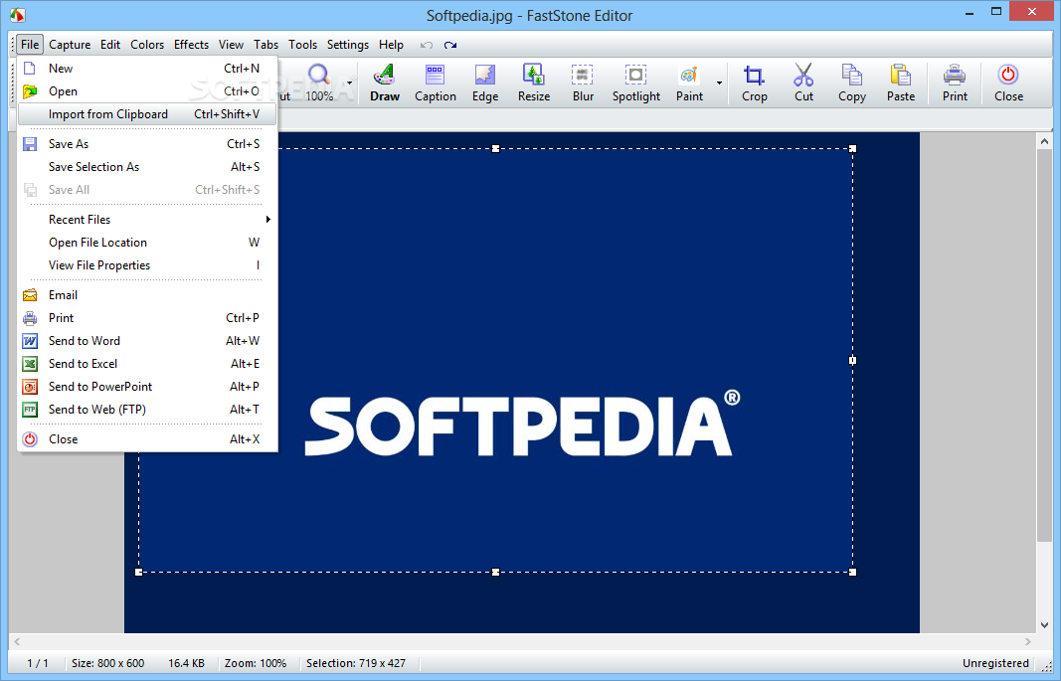Open the Caption tool

[436, 84]
